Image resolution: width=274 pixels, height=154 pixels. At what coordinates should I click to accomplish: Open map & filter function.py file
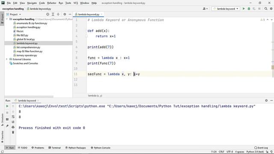(x=30, y=51)
